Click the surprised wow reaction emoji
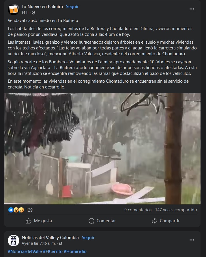The image size is (206, 257). pyautogui.click(x=16, y=210)
